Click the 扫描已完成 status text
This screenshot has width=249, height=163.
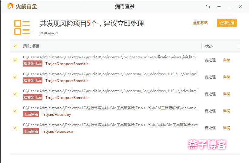[49, 34]
